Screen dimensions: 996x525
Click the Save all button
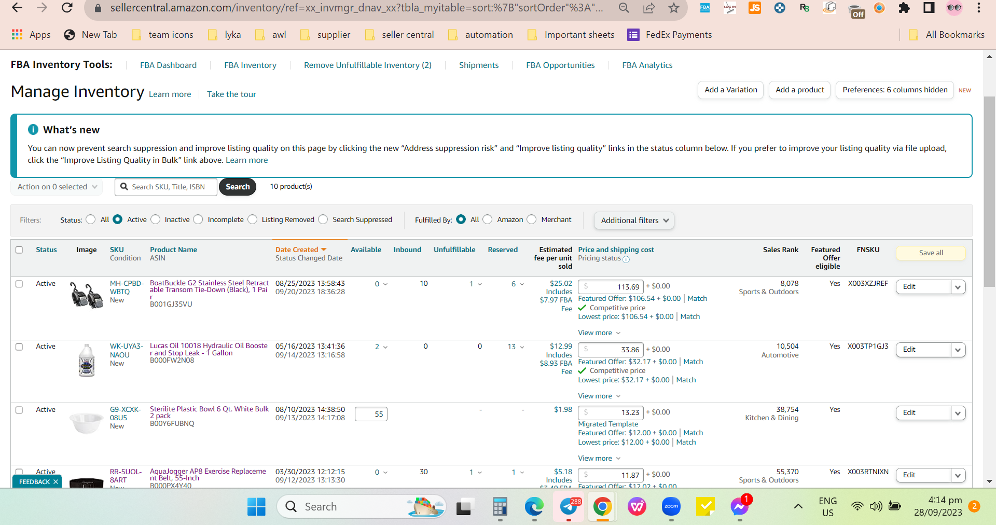(931, 253)
